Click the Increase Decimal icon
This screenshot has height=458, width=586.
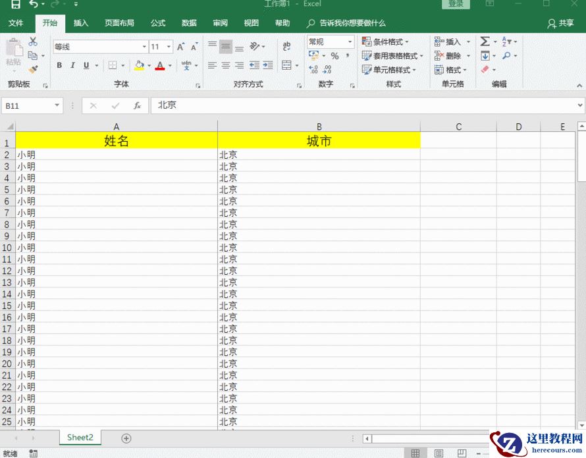[x=313, y=69]
